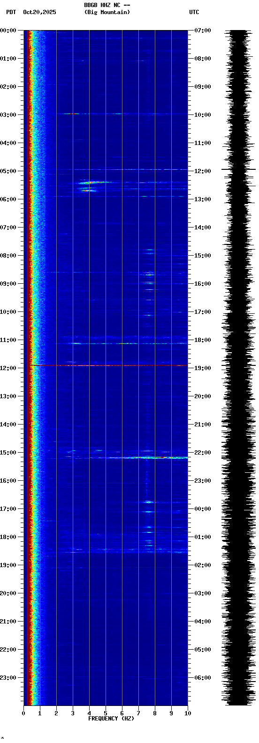The width and height of the screenshot is (259, 743).
Task: Click the 22:00 UTC time label
Action: pos(202,453)
